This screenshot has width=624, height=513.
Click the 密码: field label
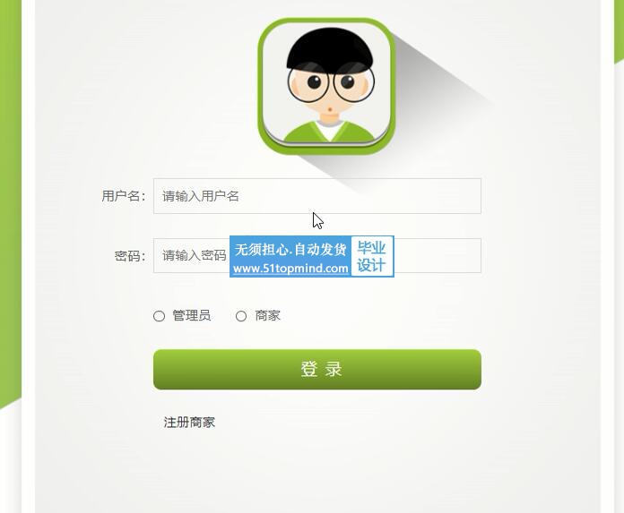pyautogui.click(x=130, y=255)
